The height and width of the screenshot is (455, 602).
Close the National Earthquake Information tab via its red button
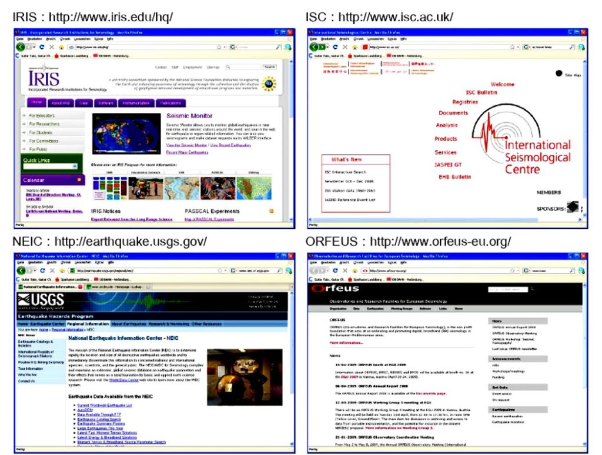(x=80, y=287)
